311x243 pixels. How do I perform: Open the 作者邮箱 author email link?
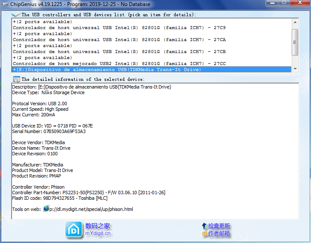pyautogui.click(x=219, y=234)
